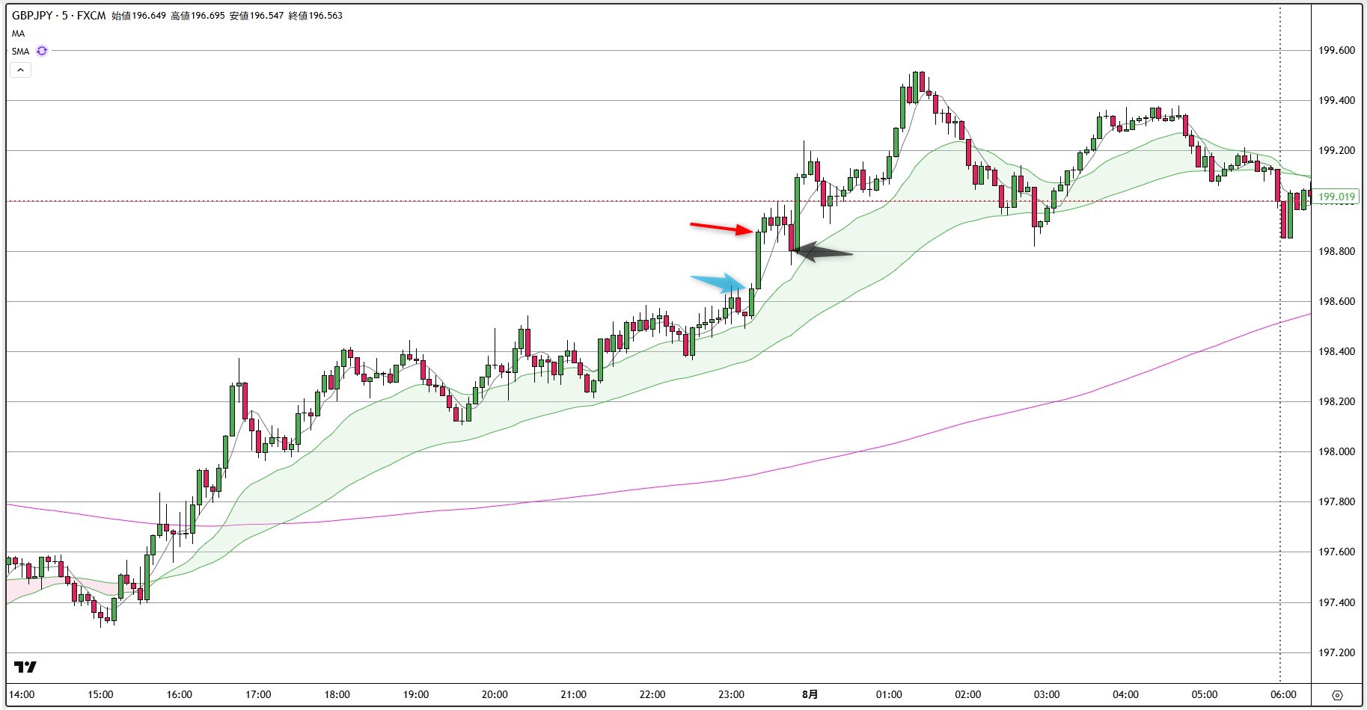Click the 198.400 label on price scale

point(1337,351)
